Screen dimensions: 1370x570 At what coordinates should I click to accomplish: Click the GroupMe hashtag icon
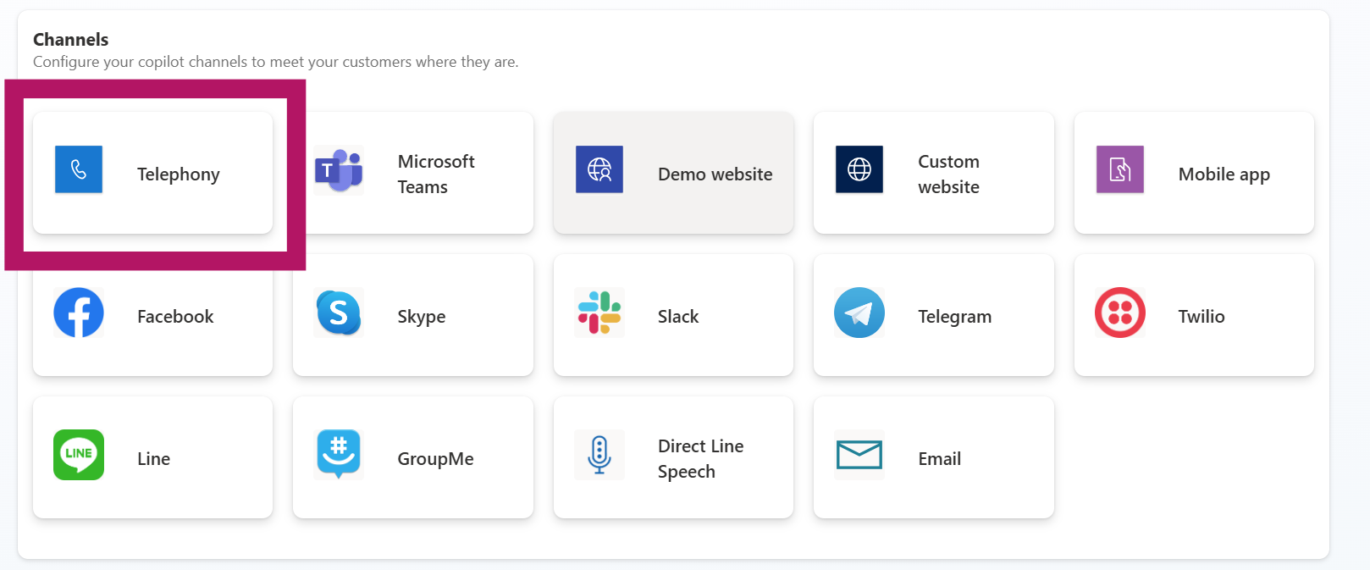click(339, 454)
